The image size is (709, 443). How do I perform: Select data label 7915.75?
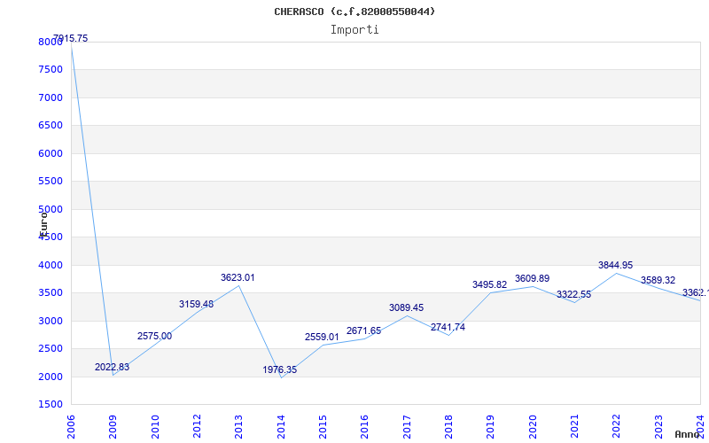point(71,39)
